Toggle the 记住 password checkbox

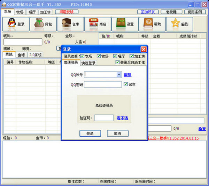pos(126,84)
